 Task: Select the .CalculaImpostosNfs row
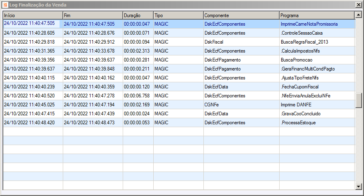(179, 51)
